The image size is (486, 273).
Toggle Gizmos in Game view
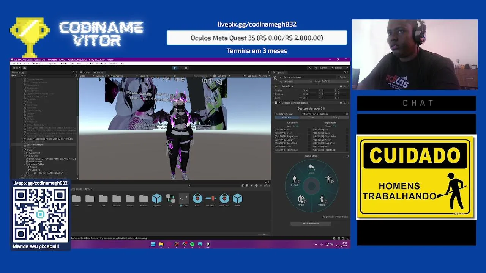pyautogui.click(x=263, y=76)
